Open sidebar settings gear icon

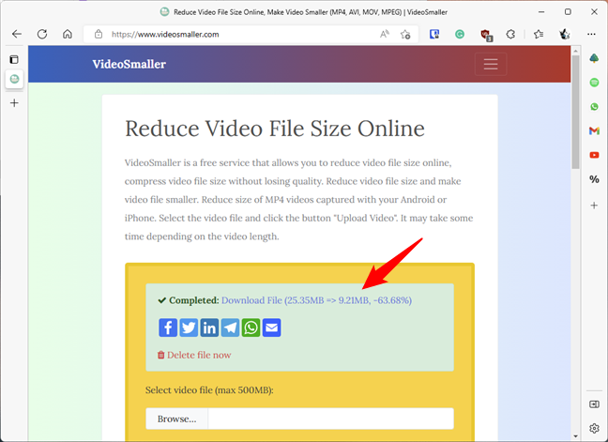point(594,429)
